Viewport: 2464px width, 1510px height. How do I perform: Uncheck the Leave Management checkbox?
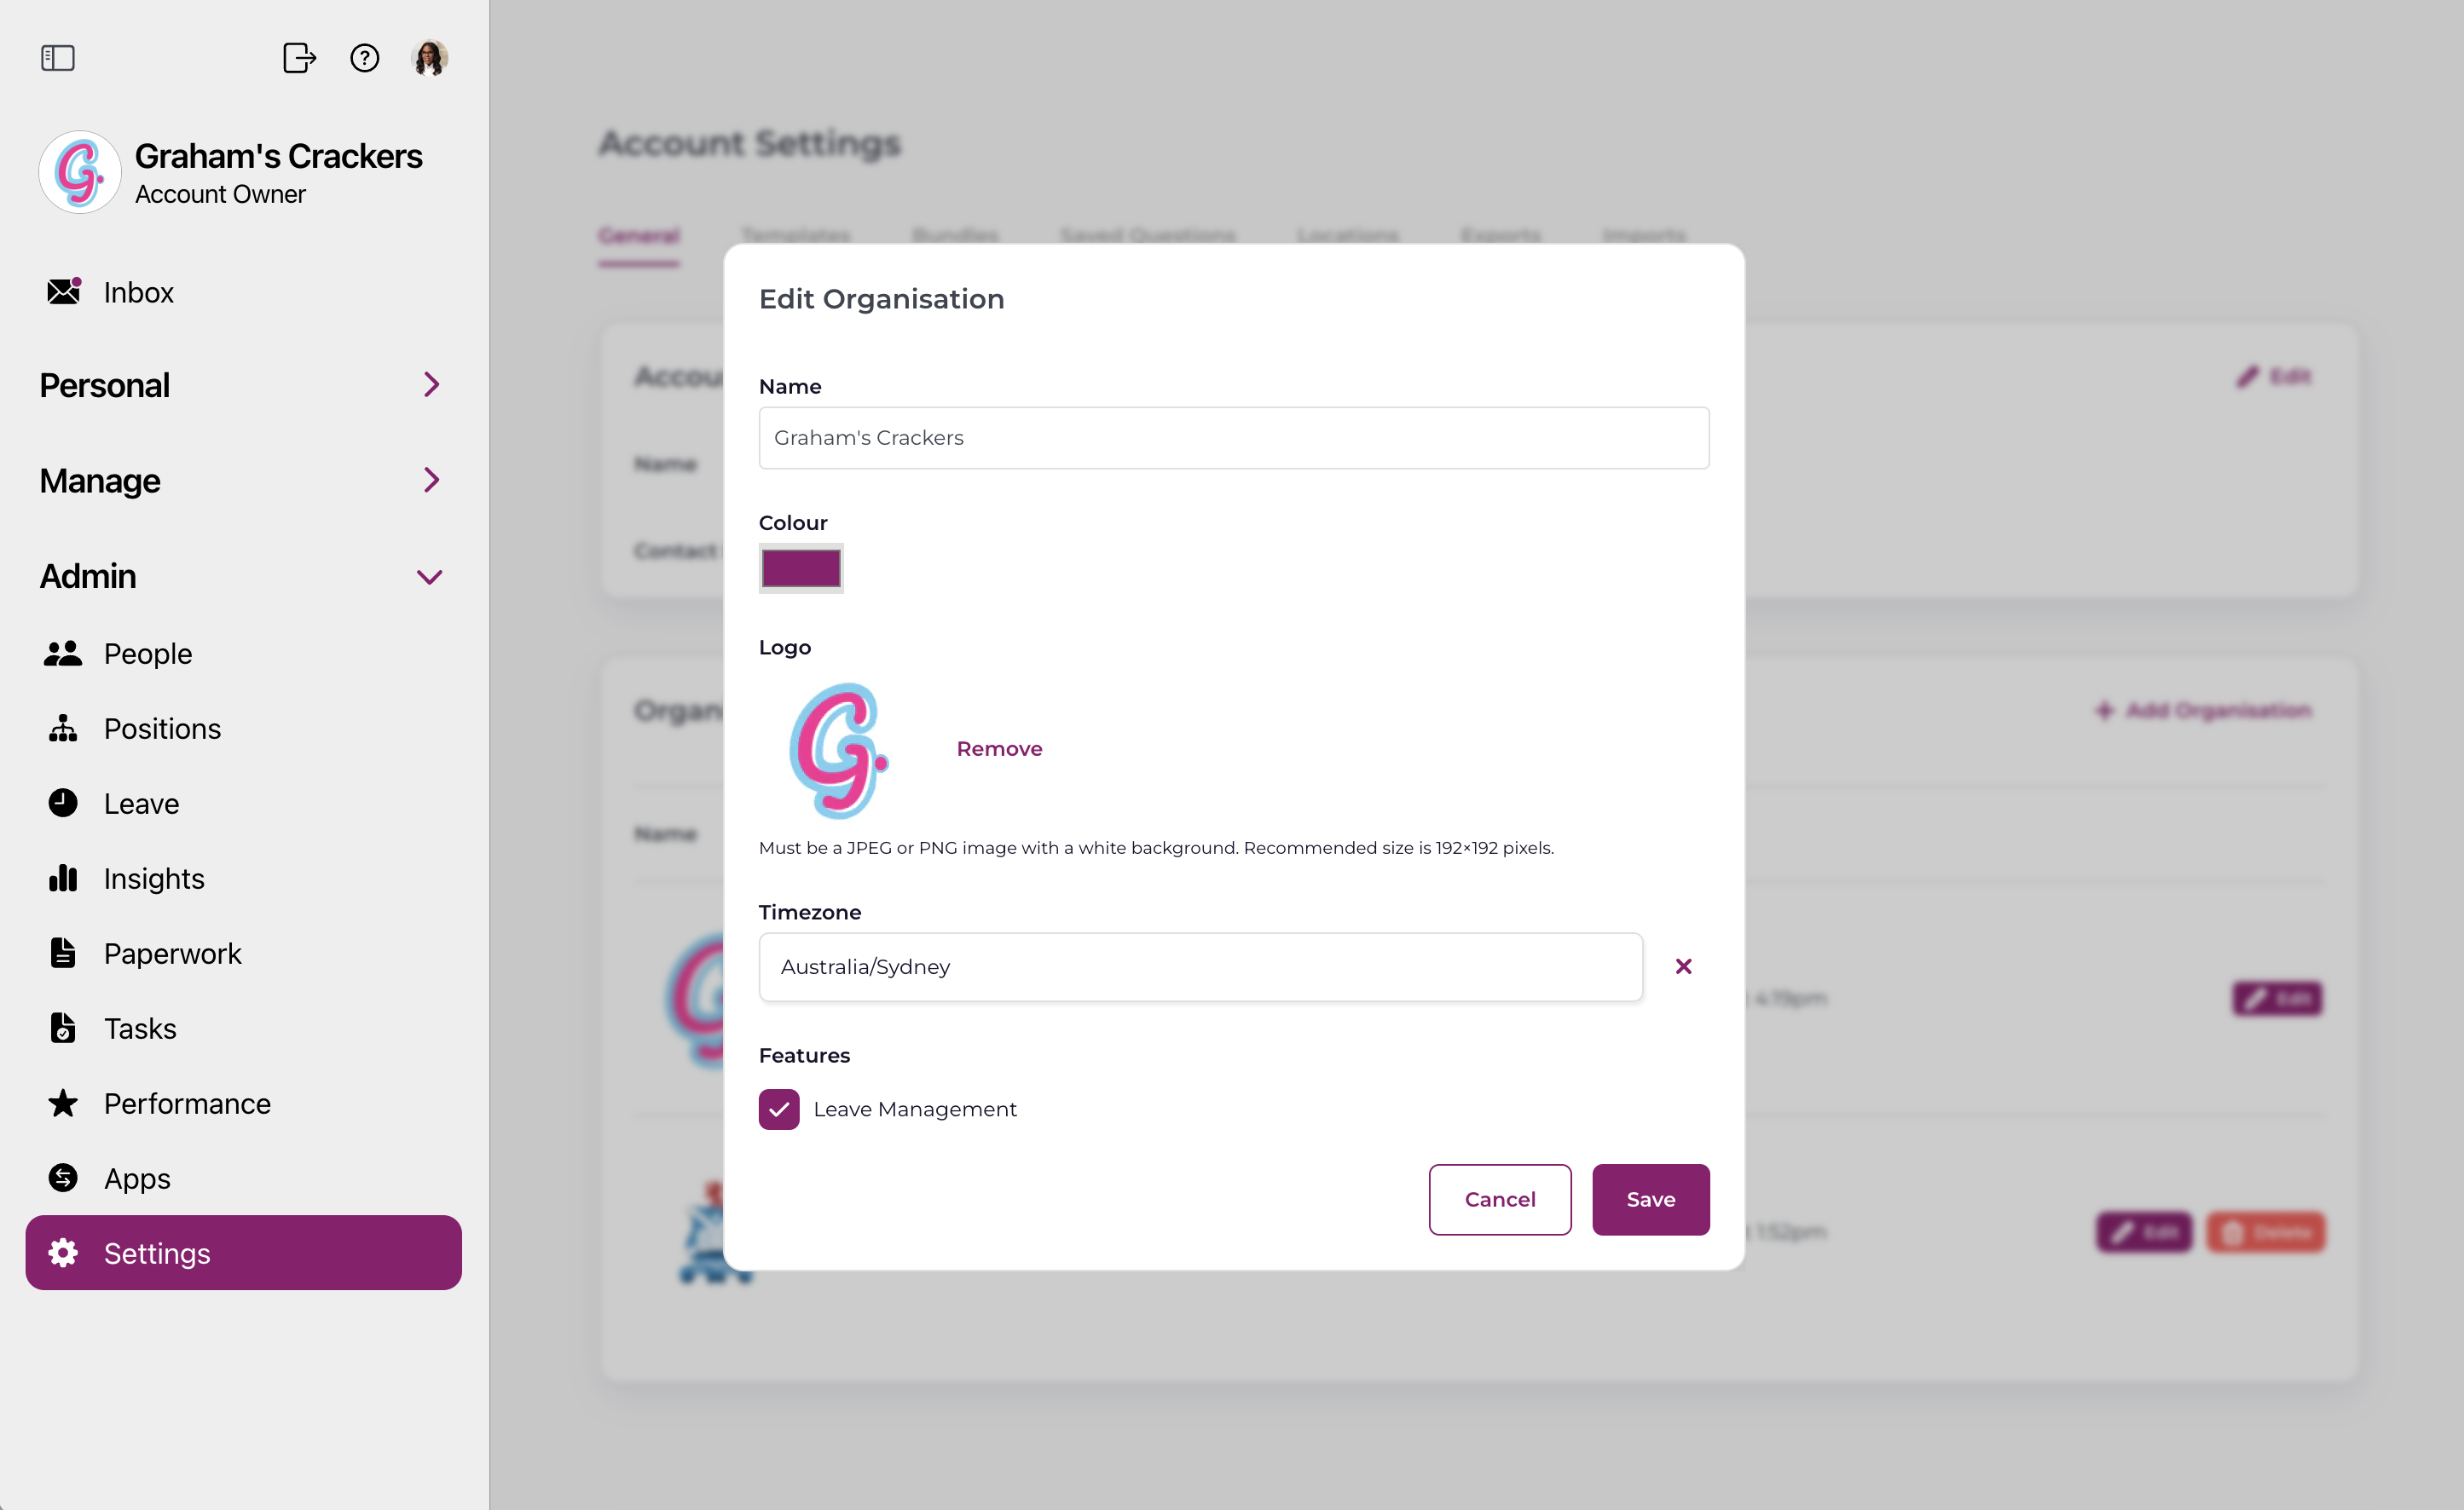coord(779,1109)
